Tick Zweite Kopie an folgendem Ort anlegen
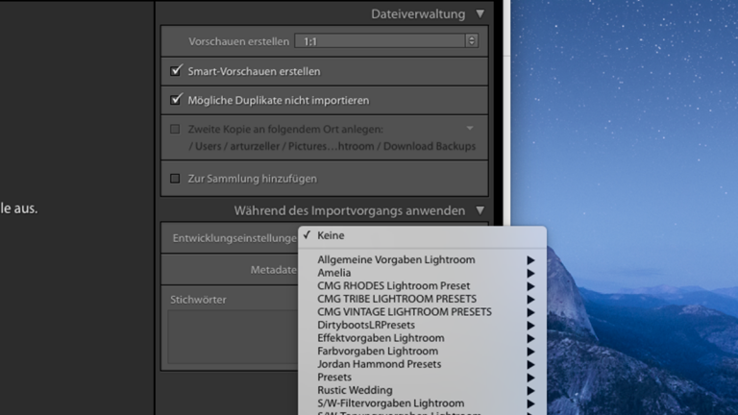This screenshot has height=415, width=738. pyautogui.click(x=175, y=129)
